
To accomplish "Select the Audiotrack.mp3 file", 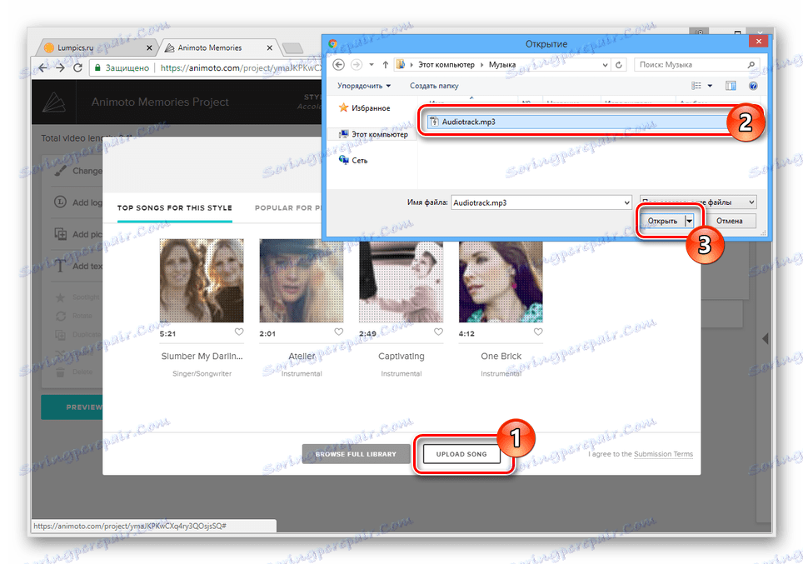I will 576,122.
